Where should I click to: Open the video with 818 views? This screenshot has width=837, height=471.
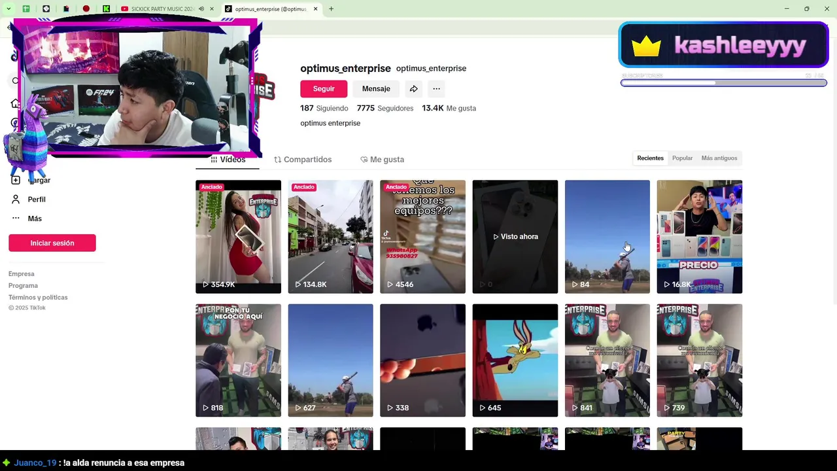238,360
